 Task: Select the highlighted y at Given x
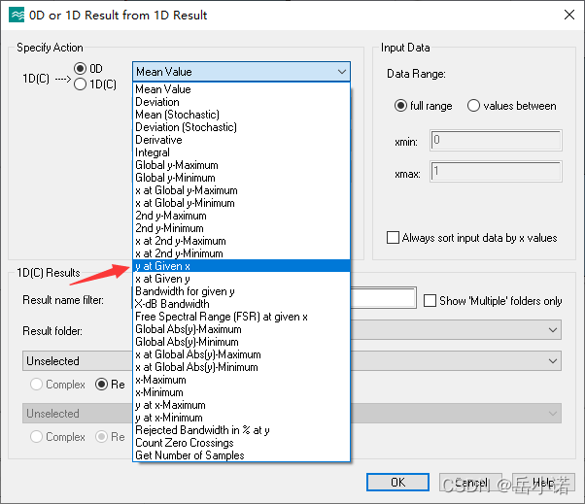click(241, 266)
